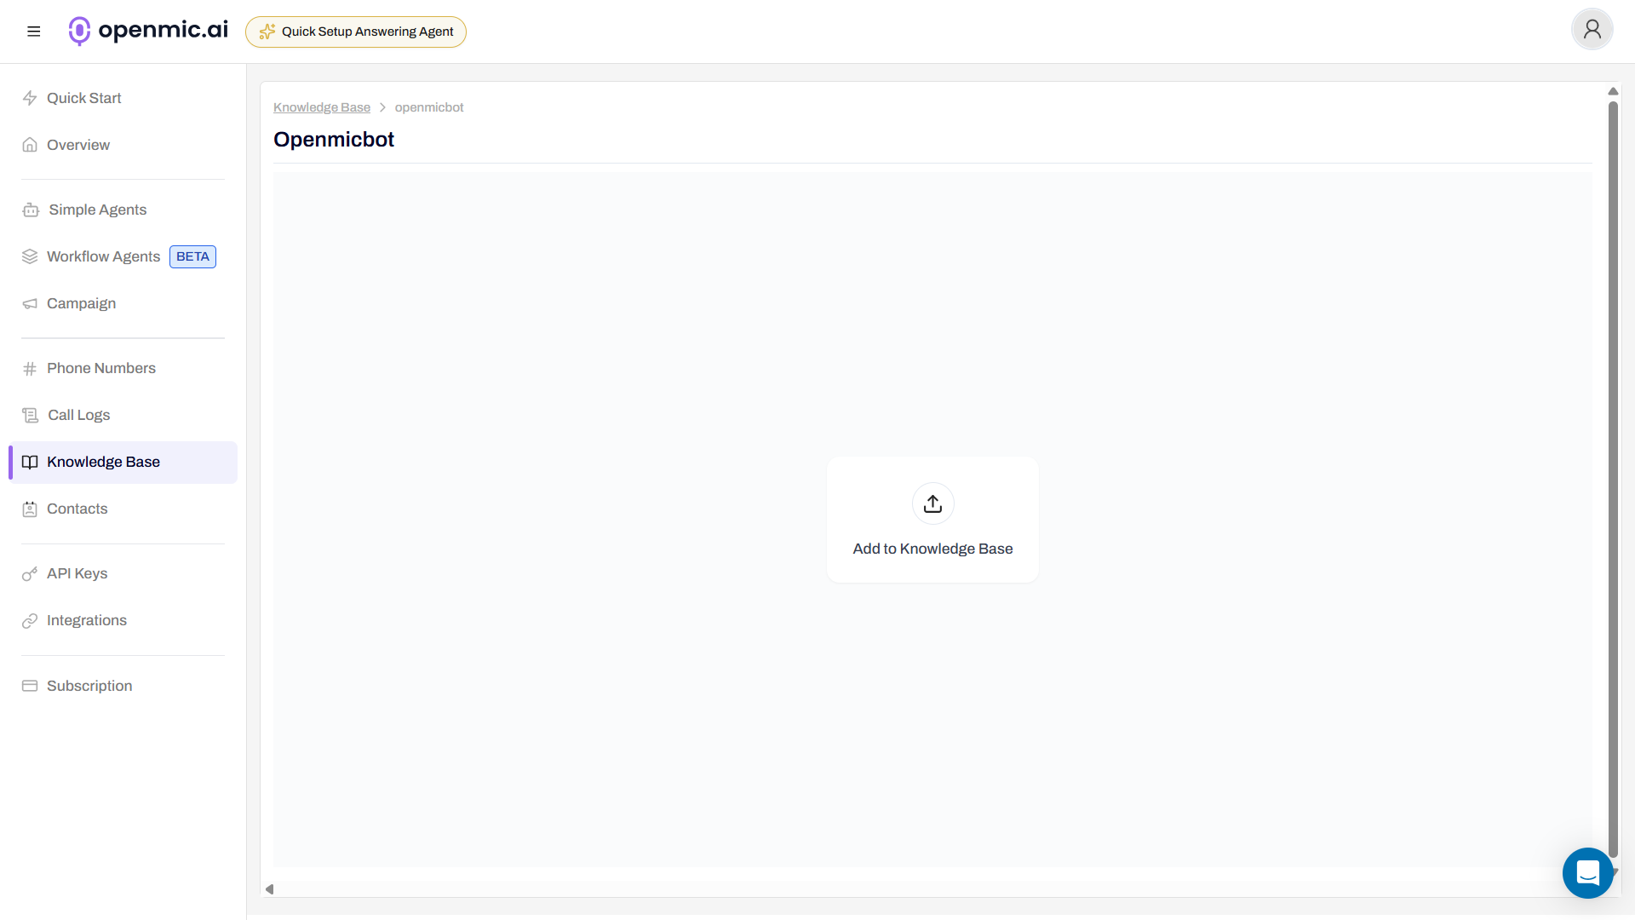Click the upload icon in the card
The width and height of the screenshot is (1635, 920).
coord(932,503)
